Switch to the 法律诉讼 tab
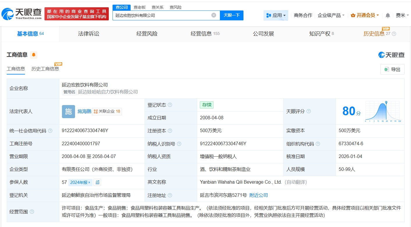The width and height of the screenshot is (411, 227). point(89,34)
